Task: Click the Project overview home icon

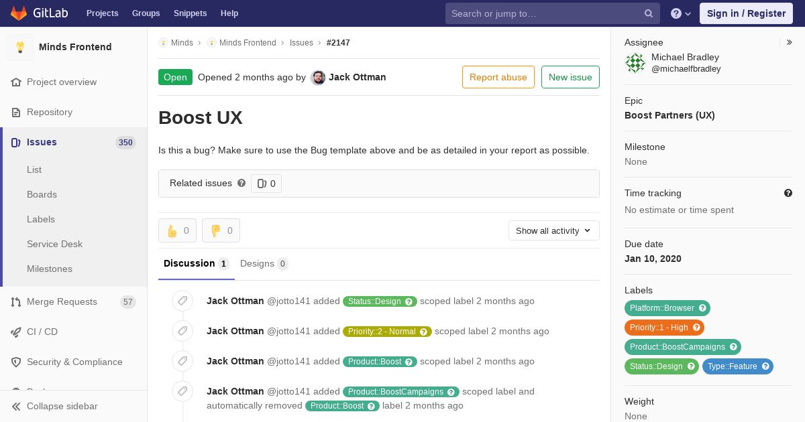Action: click(16, 82)
